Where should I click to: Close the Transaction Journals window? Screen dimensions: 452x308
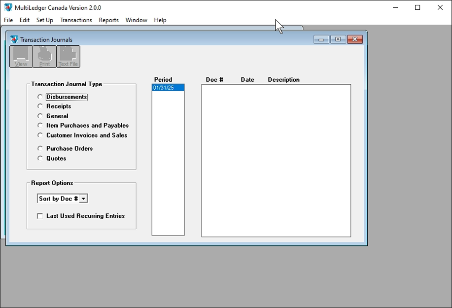355,39
